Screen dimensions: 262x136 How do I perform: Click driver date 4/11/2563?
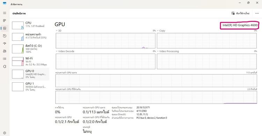pos(141,111)
